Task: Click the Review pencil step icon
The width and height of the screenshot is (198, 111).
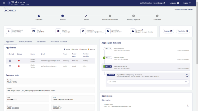Action: [86, 16]
